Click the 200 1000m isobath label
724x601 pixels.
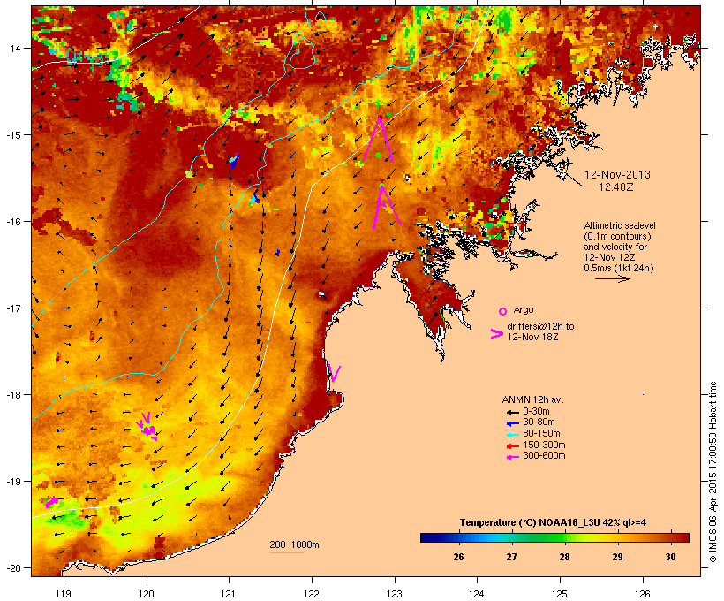294,544
